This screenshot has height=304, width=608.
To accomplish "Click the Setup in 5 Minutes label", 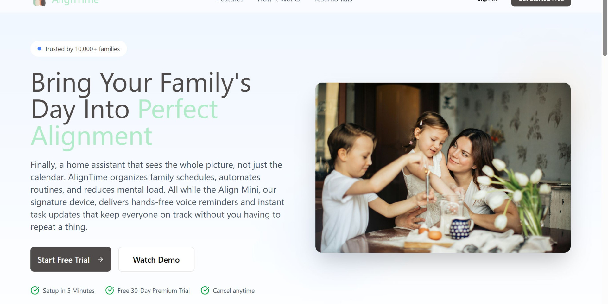I will (x=68, y=291).
